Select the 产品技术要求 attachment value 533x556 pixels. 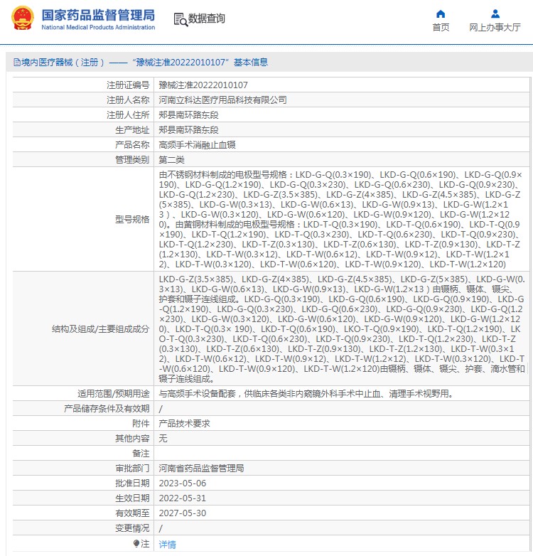point(184,423)
